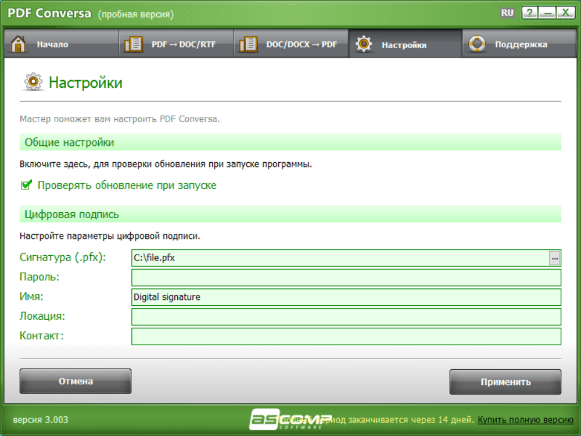Click the Пароль: label
The height and width of the screenshot is (436, 581).
click(x=40, y=277)
